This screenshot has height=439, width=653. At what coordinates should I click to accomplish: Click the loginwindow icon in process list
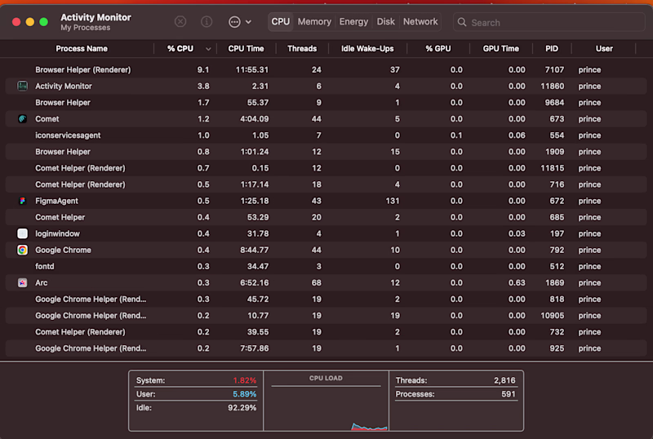(x=23, y=233)
